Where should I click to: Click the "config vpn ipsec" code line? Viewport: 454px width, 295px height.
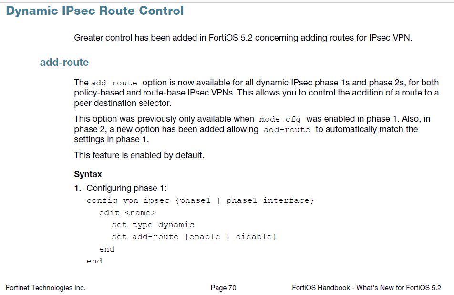(129, 200)
